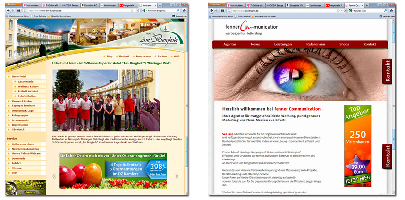Open News in fenner navigation bar

pos(255,44)
